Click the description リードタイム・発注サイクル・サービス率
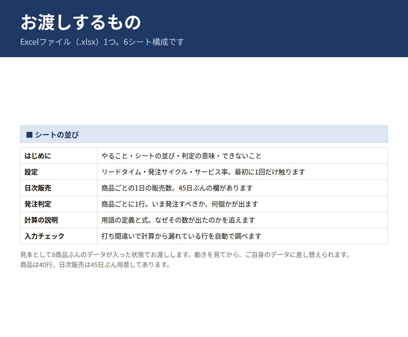The width and height of the screenshot is (408, 337). [203, 172]
